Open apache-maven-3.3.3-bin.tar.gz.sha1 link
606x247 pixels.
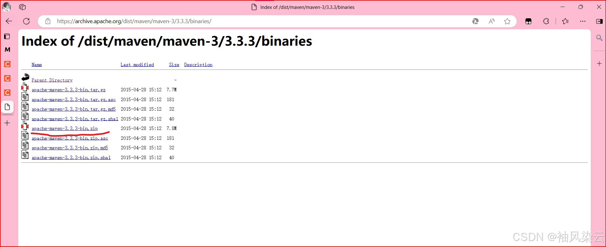[75, 119]
